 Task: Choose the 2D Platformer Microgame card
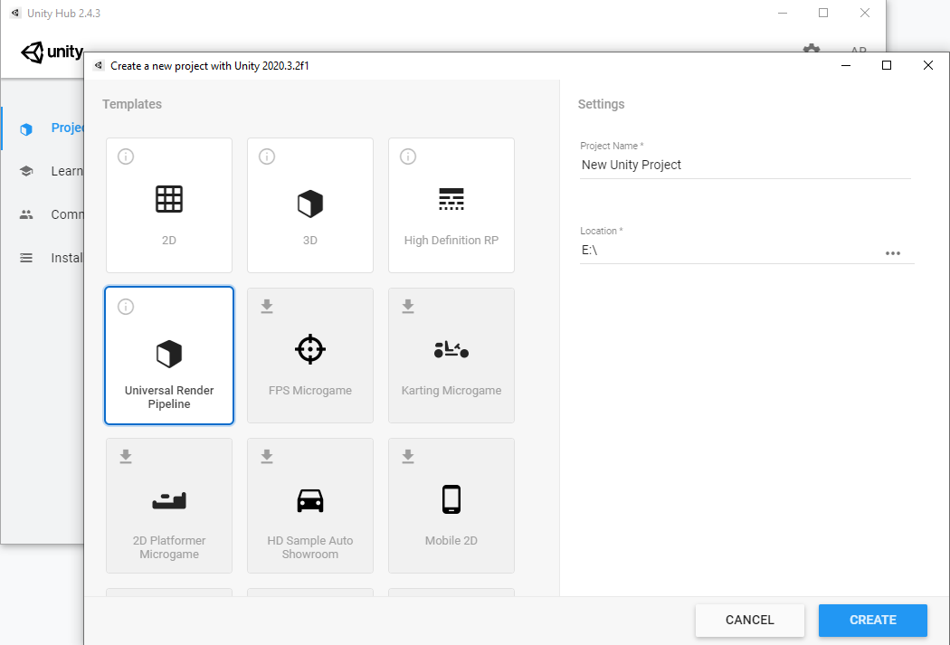(169, 506)
